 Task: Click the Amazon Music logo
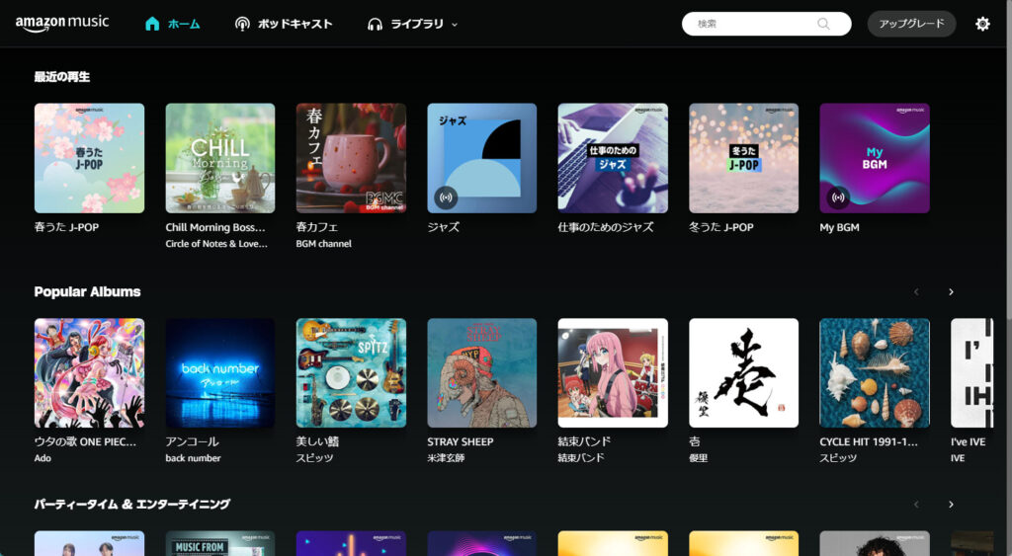click(x=62, y=24)
